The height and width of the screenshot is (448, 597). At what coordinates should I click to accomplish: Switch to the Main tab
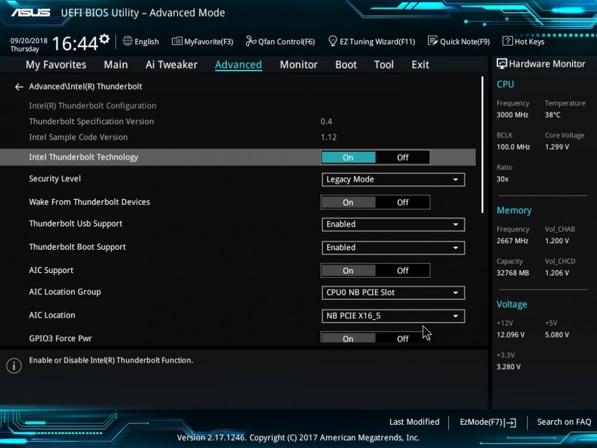tap(116, 65)
